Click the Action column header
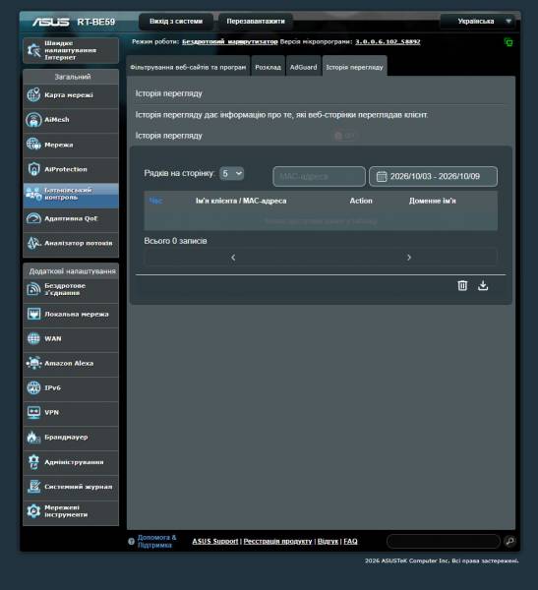This screenshot has width=538, height=590. click(x=361, y=201)
